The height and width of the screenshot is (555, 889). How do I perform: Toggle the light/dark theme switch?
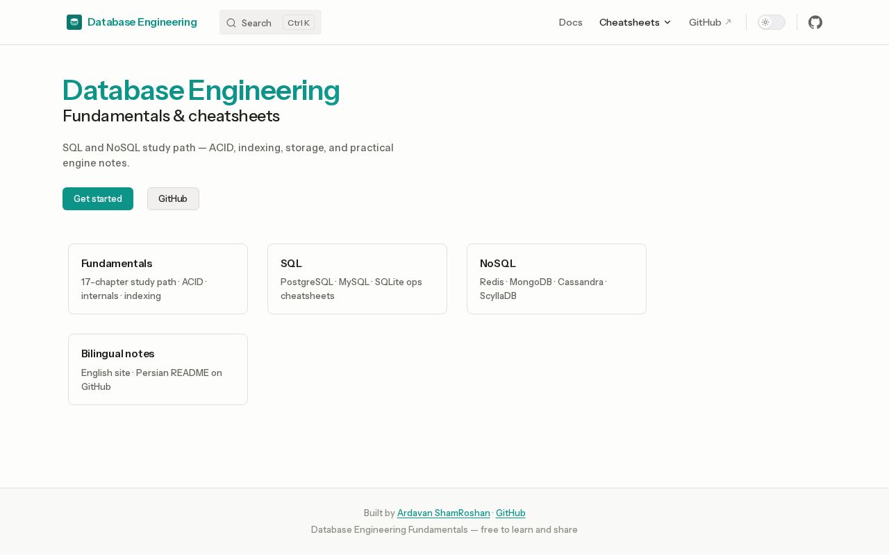[x=772, y=22]
